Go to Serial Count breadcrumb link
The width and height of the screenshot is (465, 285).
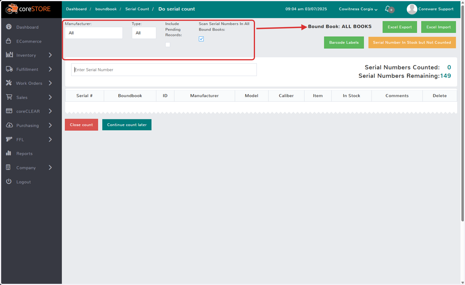tap(137, 9)
